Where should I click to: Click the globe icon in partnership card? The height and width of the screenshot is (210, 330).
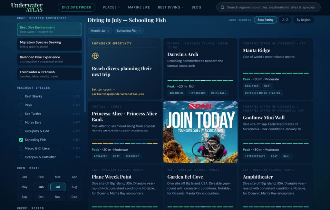[x=95, y=56]
